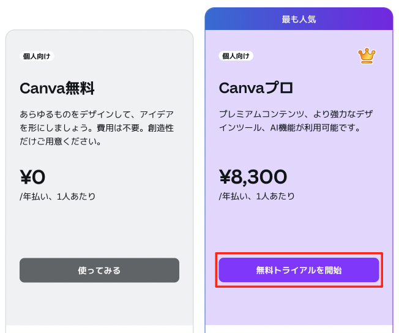Click the /年払い、1人あたり text under ¥0
Image resolution: width=399 pixels, height=333 pixels.
pos(58,196)
